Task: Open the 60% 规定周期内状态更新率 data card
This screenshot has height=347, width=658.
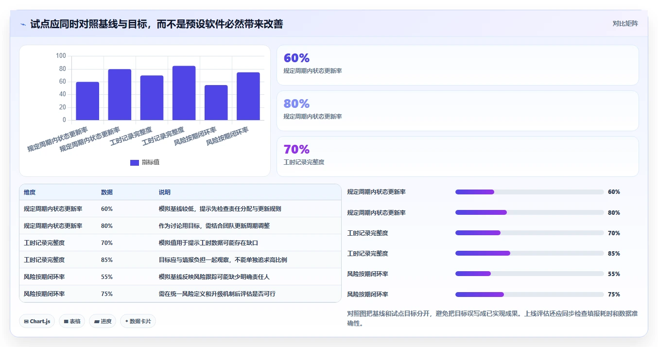Action: (457, 65)
